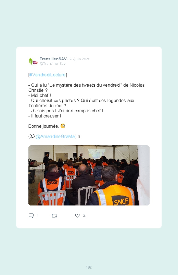Image resolution: width=178 pixels, height=275 pixels.
Task: Click the "Bonne journée." text
Action: tap(44, 126)
